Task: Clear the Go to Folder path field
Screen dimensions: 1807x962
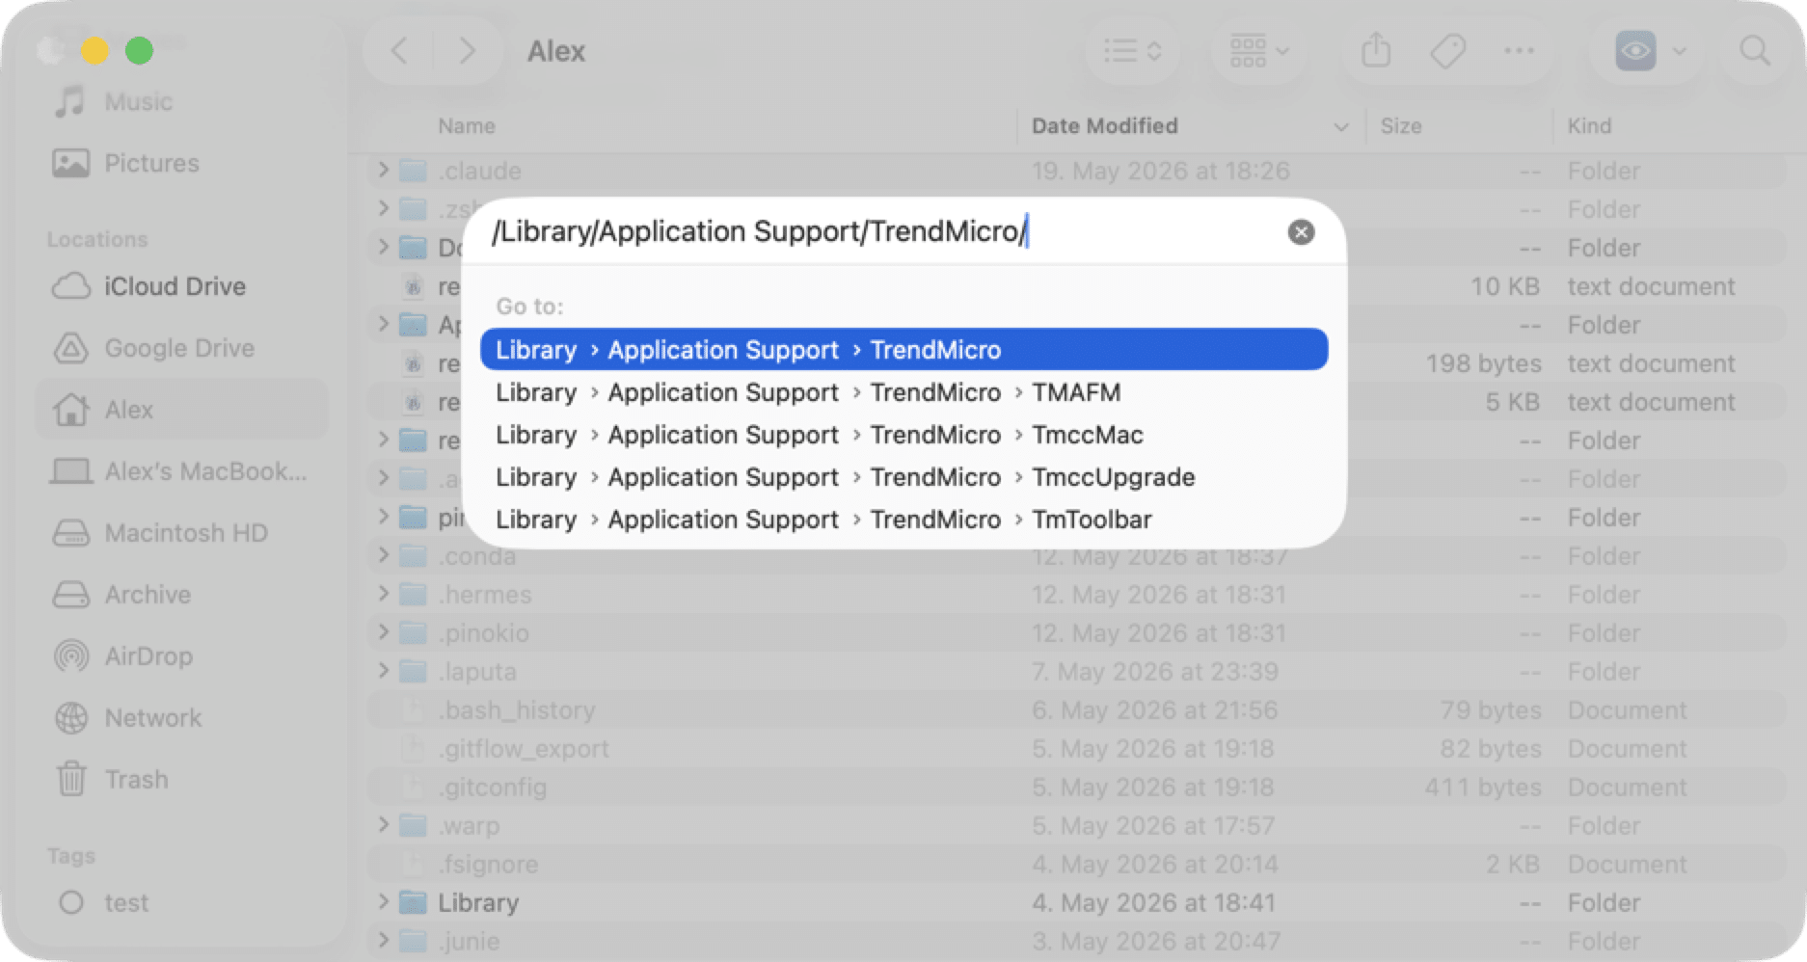Action: (1301, 232)
